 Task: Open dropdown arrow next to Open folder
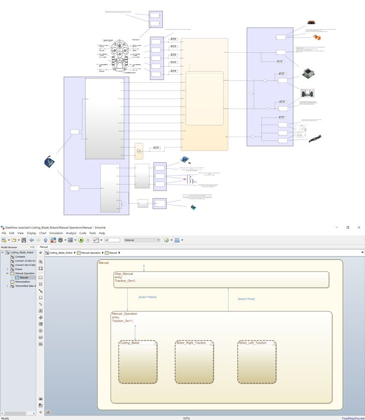(19, 240)
